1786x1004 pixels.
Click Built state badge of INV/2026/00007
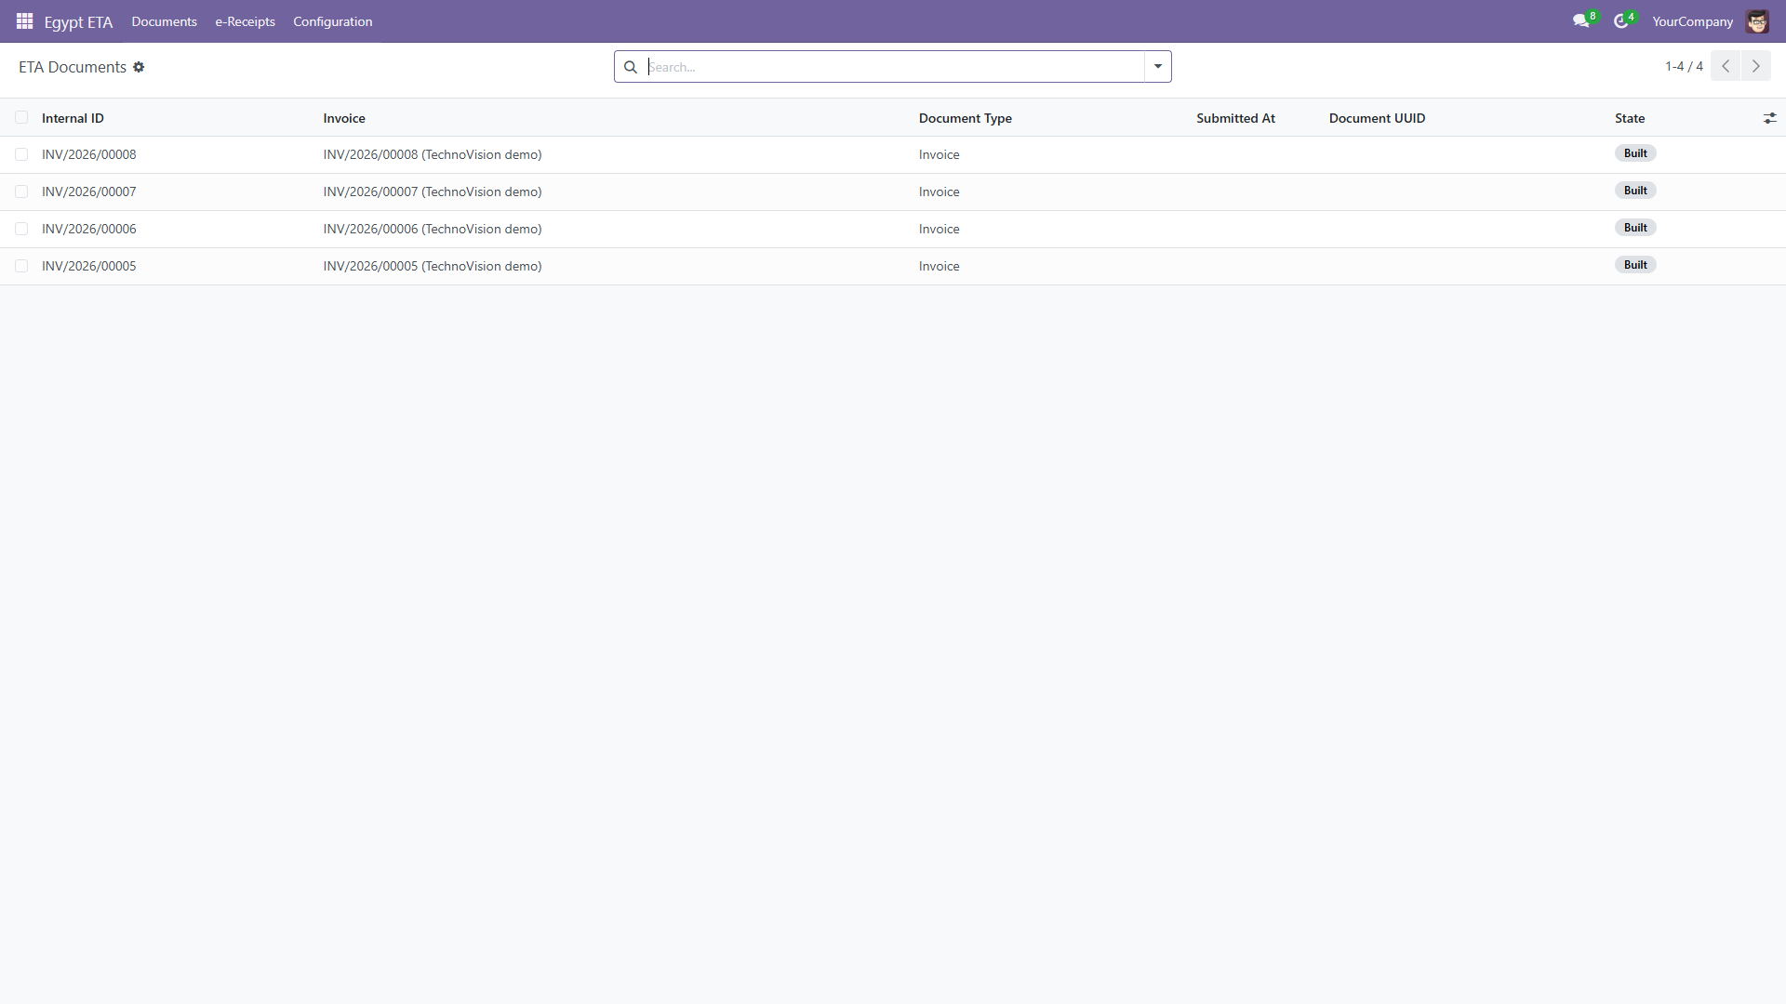tap(1634, 191)
